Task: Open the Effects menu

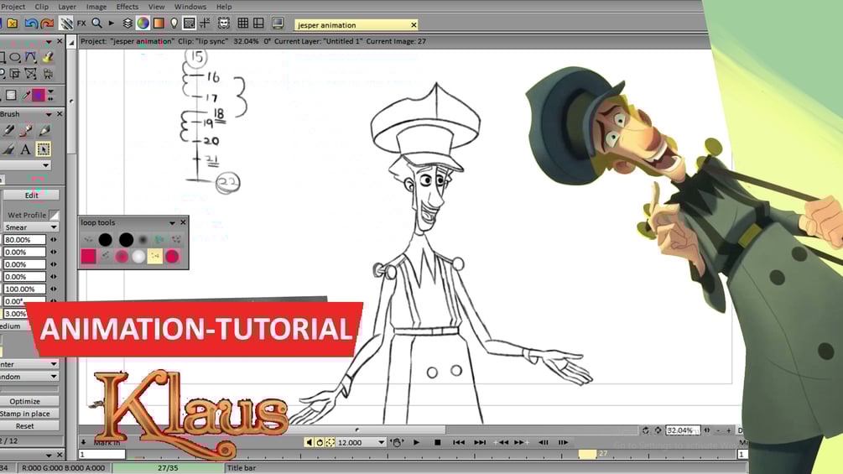Action: [127, 7]
